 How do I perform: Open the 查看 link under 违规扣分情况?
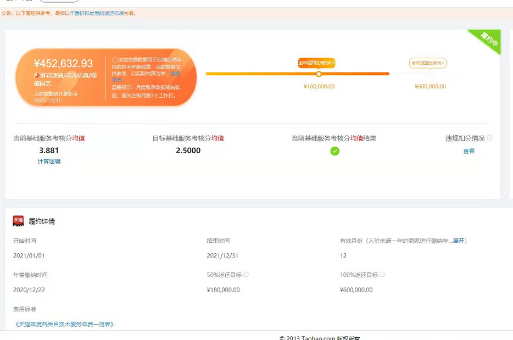coord(469,151)
